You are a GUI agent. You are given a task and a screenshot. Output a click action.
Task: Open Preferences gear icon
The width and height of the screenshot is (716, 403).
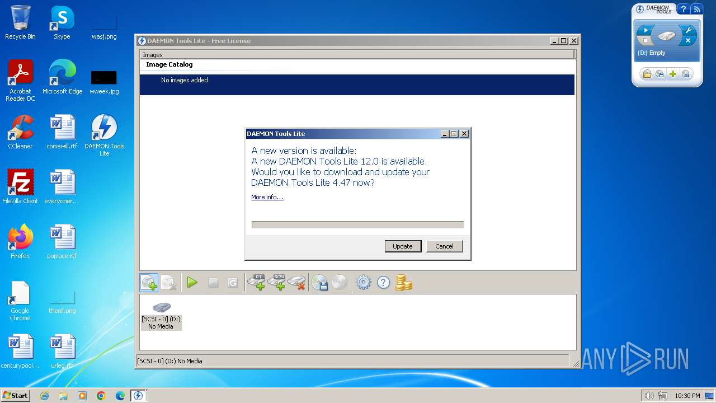click(364, 283)
